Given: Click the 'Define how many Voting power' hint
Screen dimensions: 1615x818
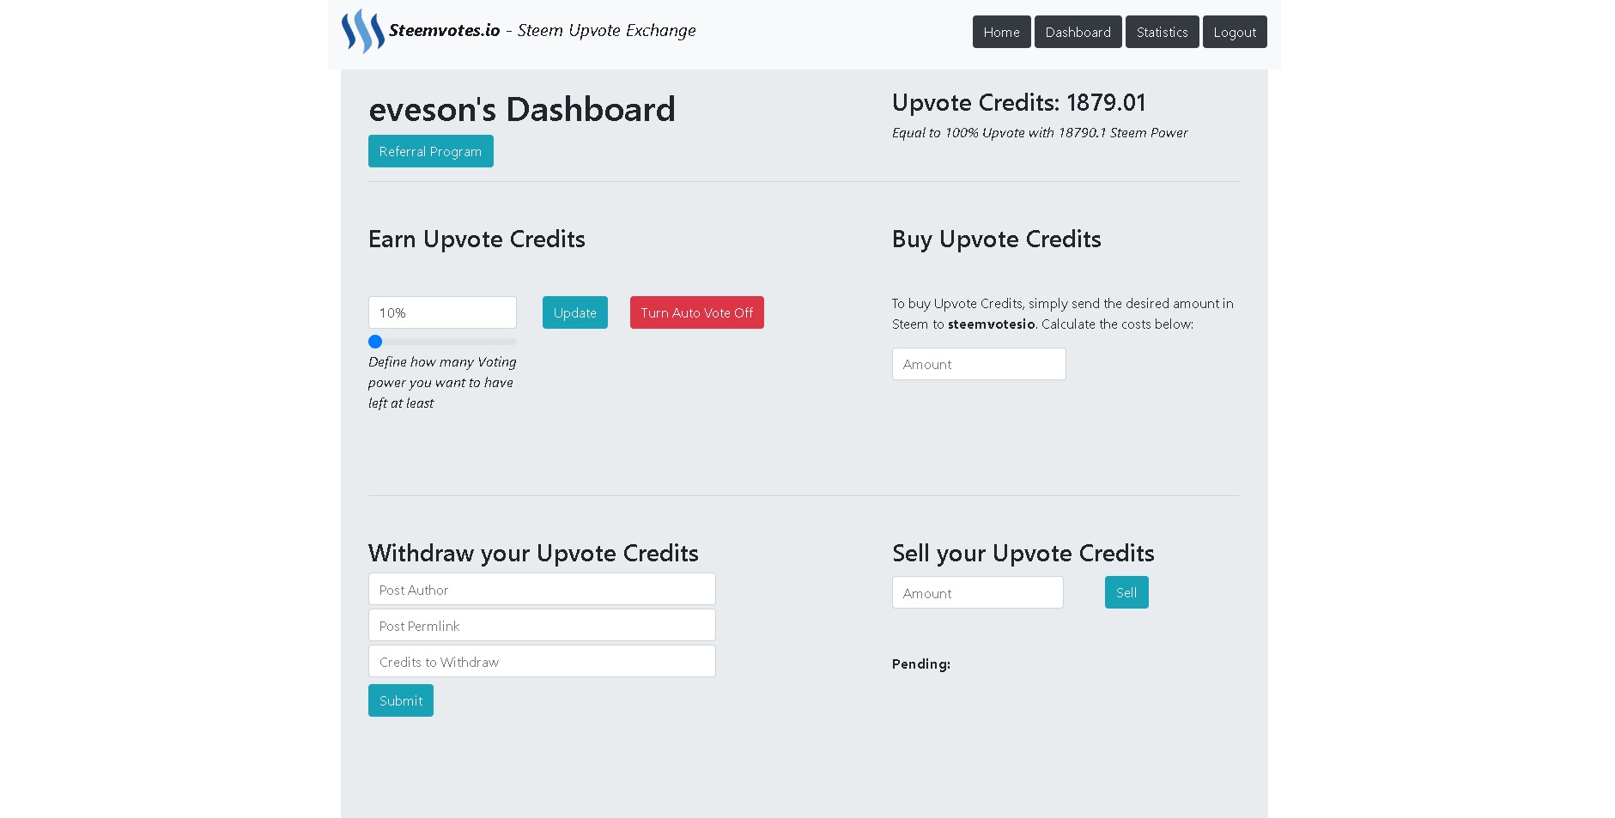Looking at the screenshot, I should [x=442, y=383].
